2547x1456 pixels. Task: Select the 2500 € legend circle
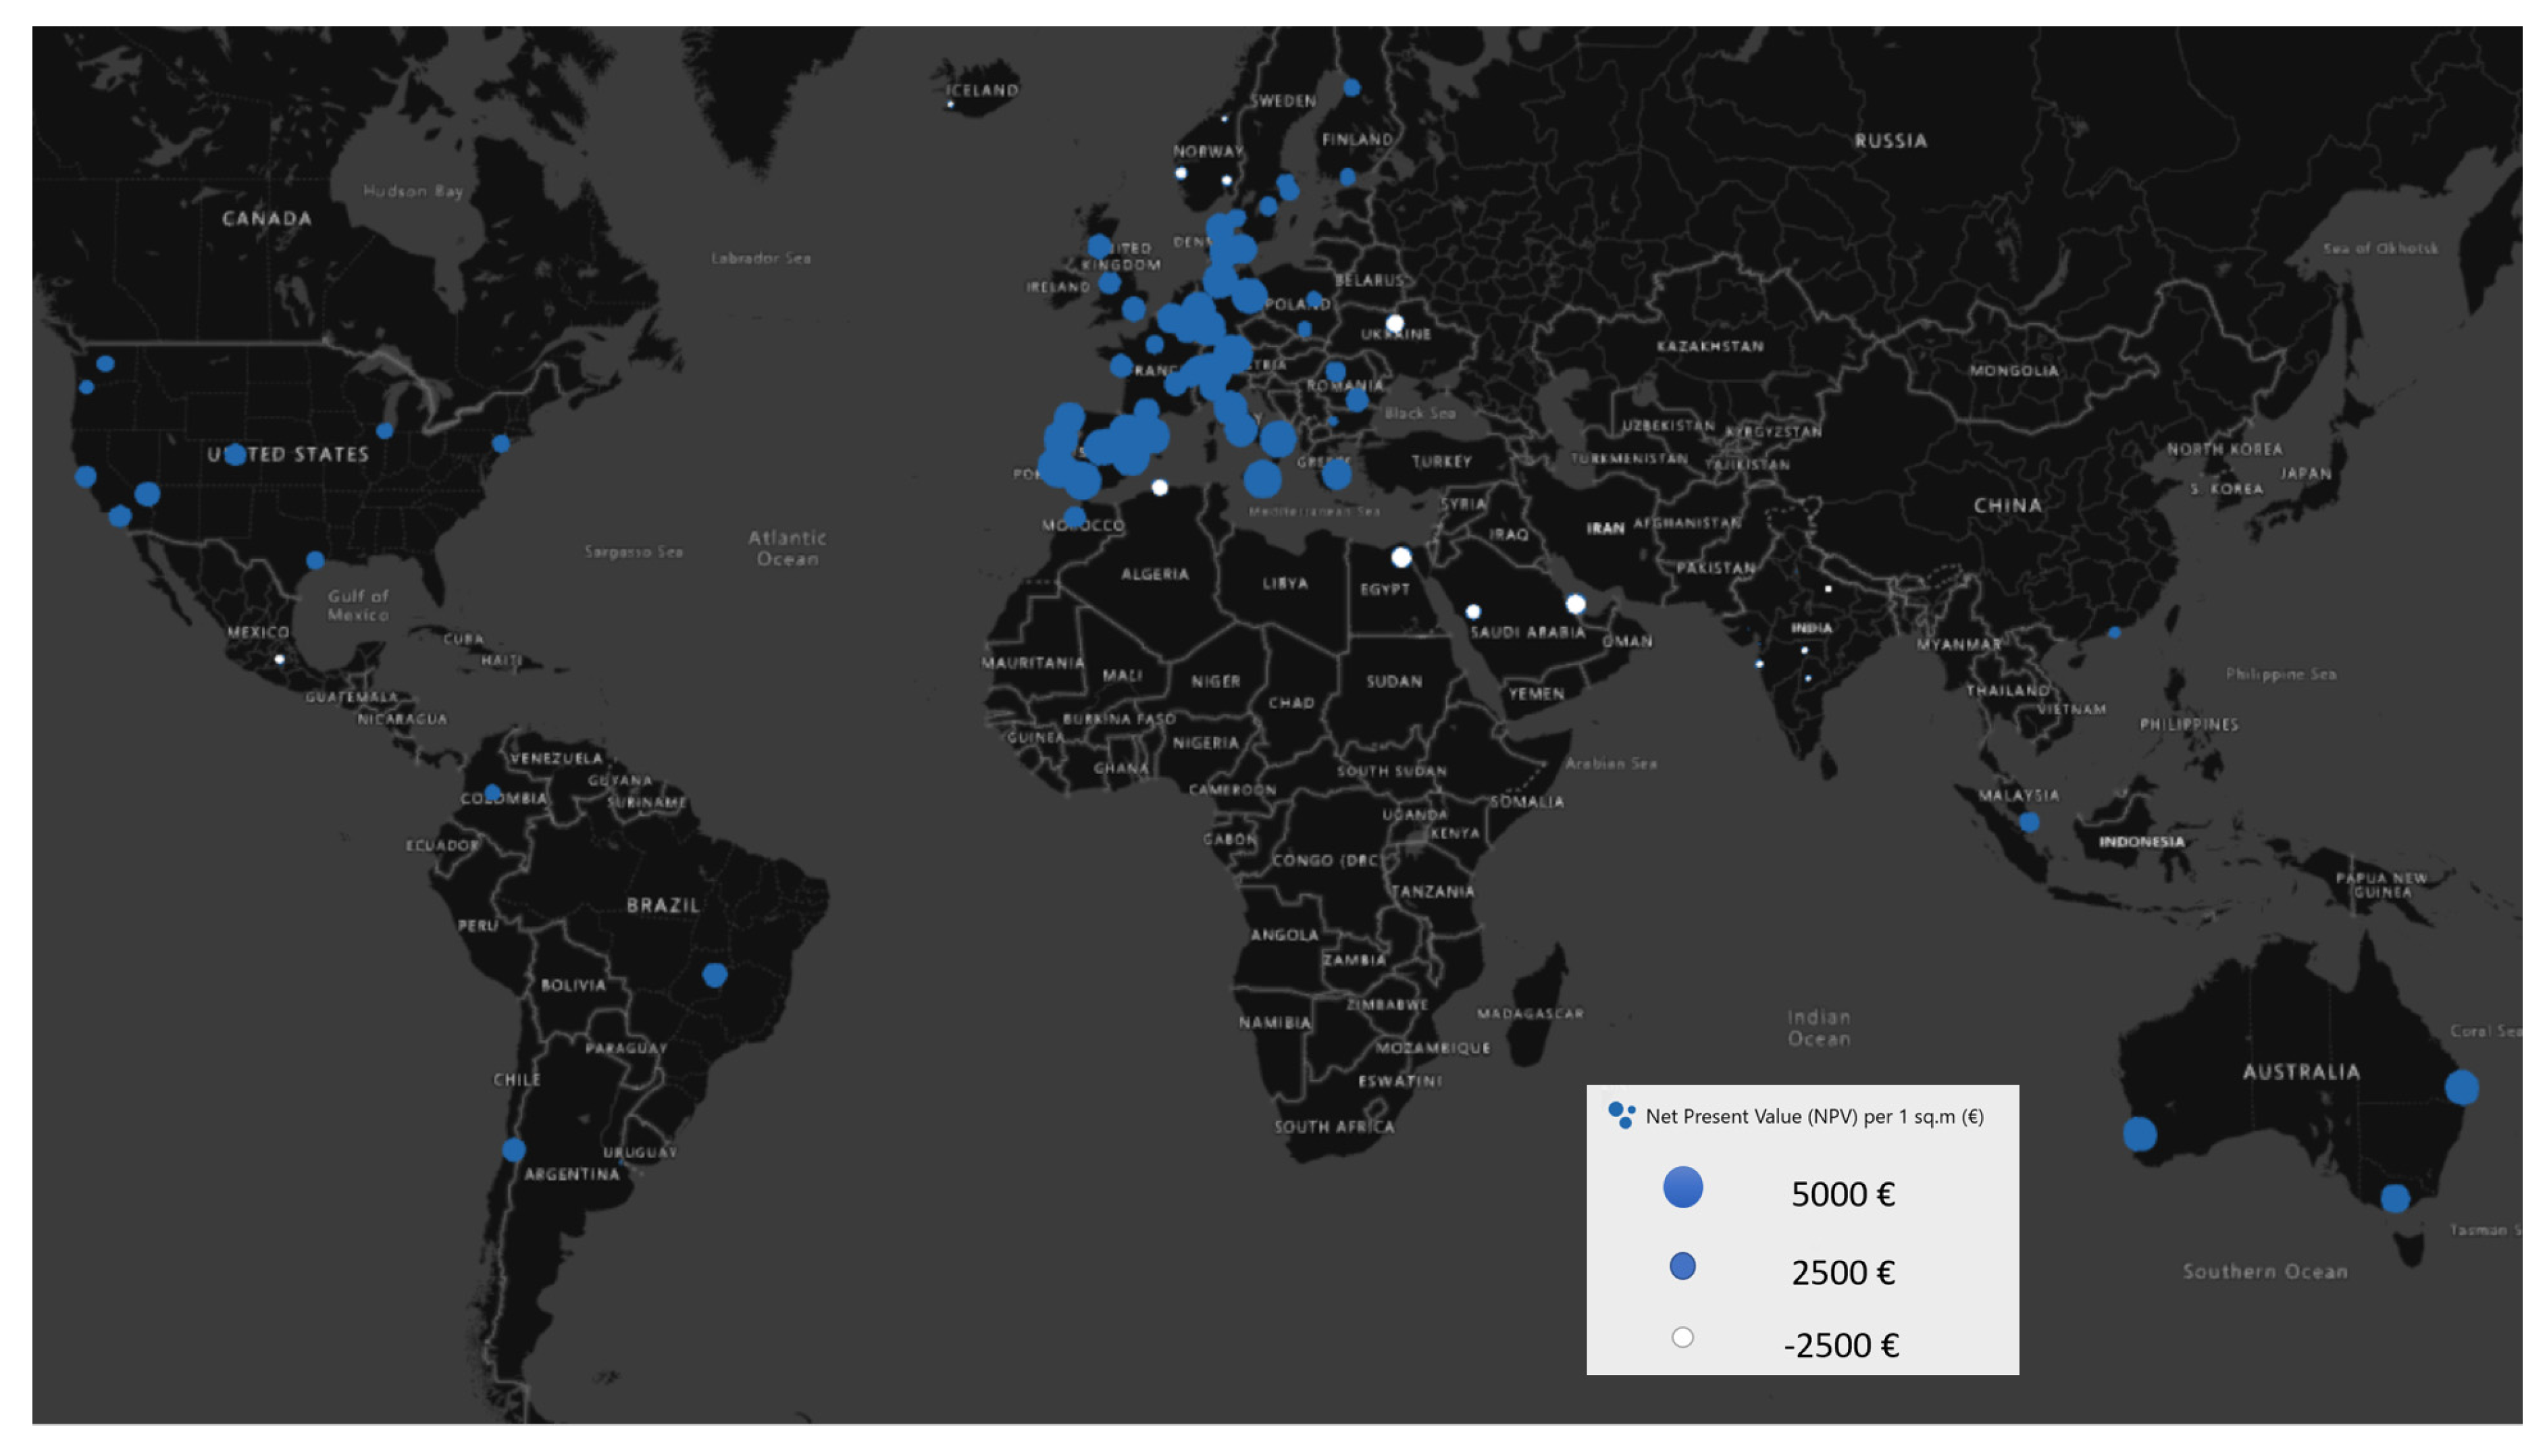(x=1682, y=1266)
